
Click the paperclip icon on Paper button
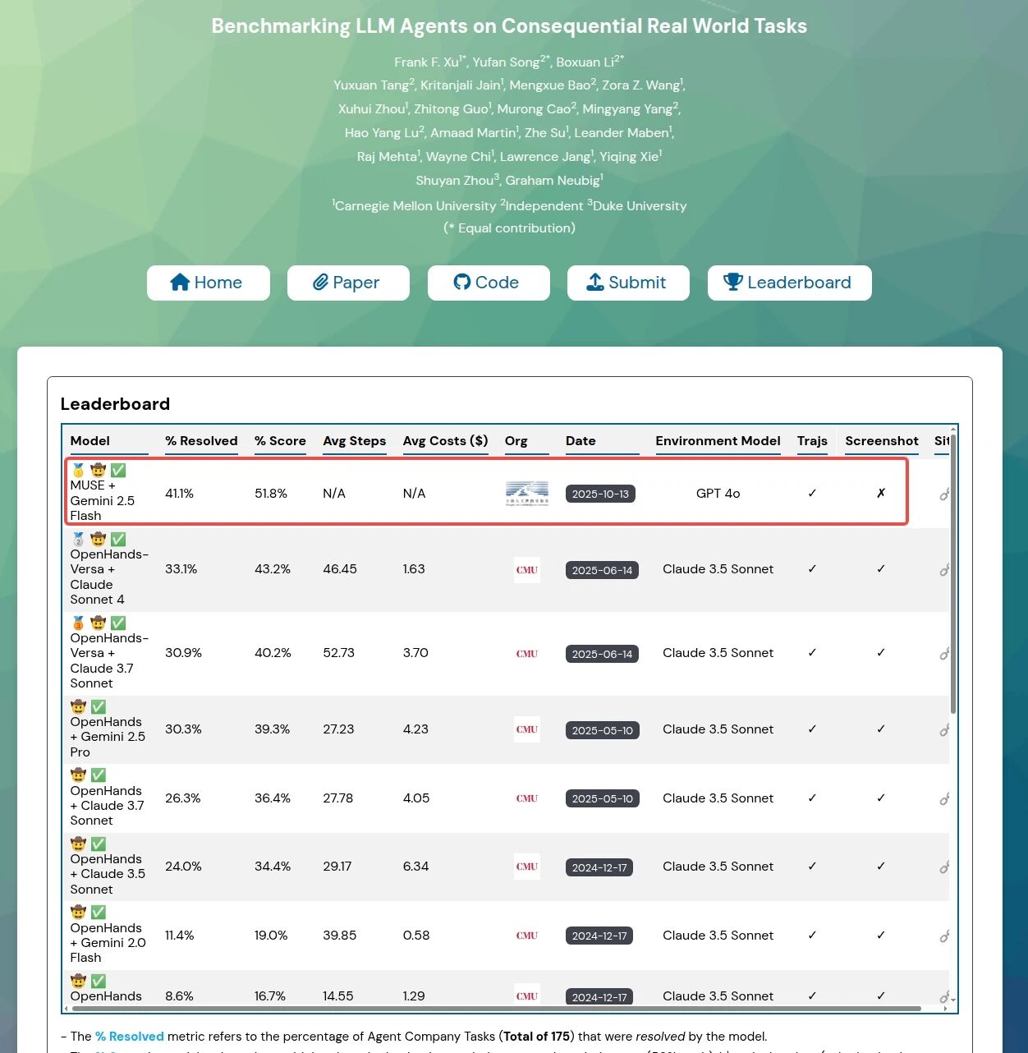320,283
